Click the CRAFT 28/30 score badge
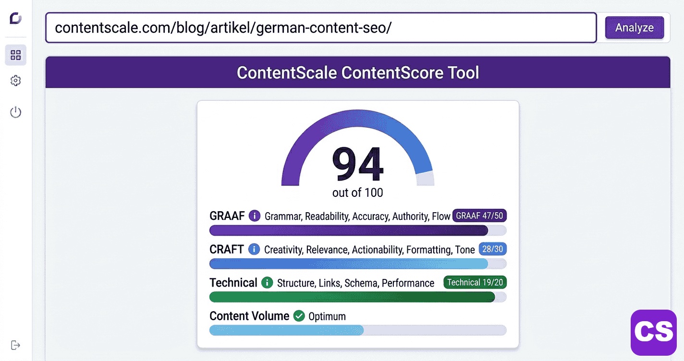 (x=492, y=249)
